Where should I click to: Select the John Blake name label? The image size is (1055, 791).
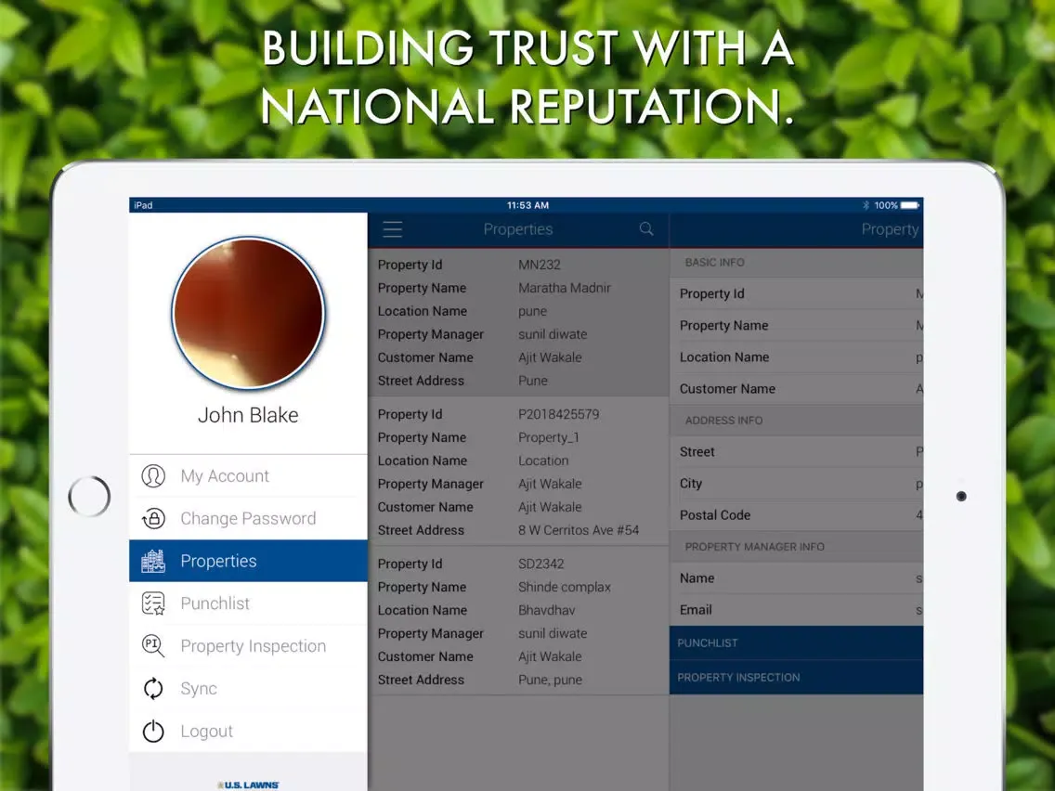pos(248,415)
